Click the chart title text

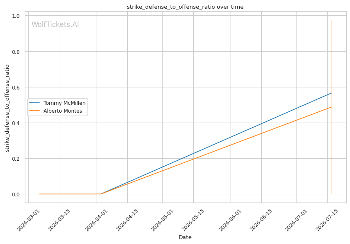[185, 7]
